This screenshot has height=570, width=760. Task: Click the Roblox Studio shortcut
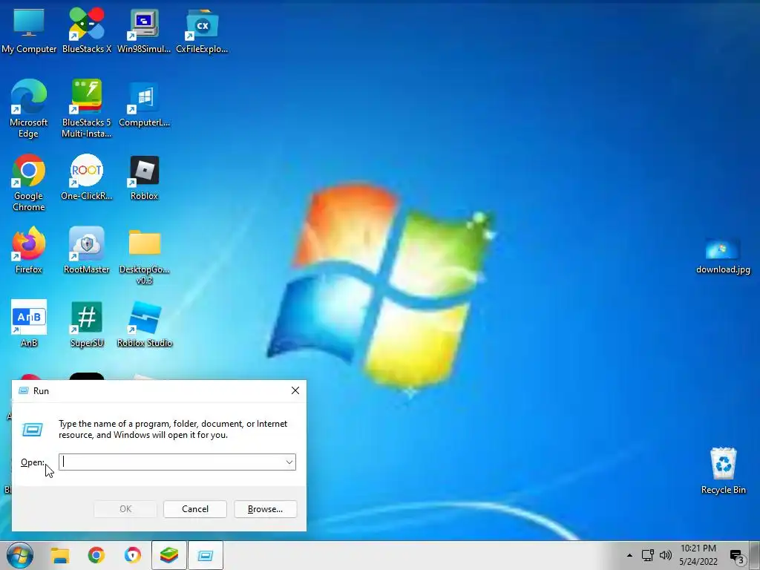click(x=144, y=324)
